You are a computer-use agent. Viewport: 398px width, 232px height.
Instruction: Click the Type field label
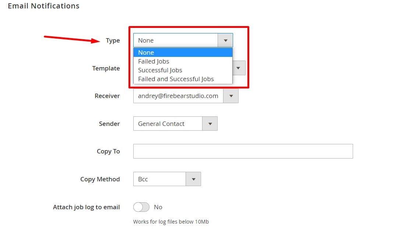coord(113,40)
